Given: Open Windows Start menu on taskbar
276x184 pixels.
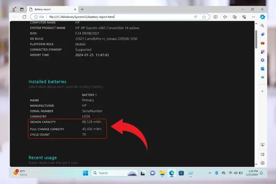Looking at the screenshot, I should [85, 173].
